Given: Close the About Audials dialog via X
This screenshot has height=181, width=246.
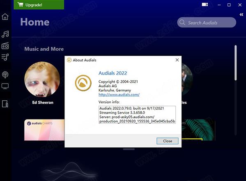Looking at the screenshot, I should point(177,60).
